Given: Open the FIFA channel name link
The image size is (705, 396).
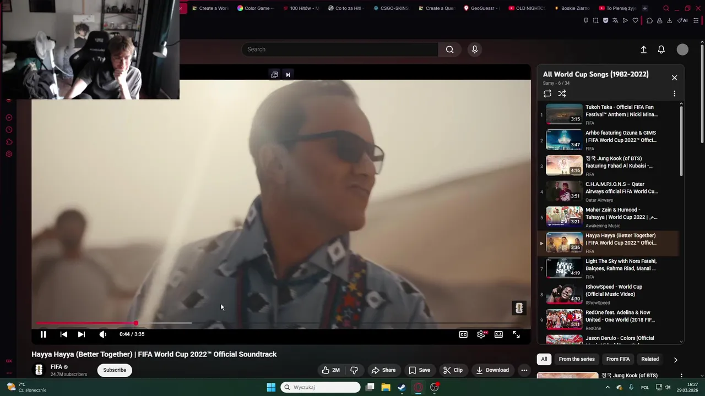Looking at the screenshot, I should [56, 367].
